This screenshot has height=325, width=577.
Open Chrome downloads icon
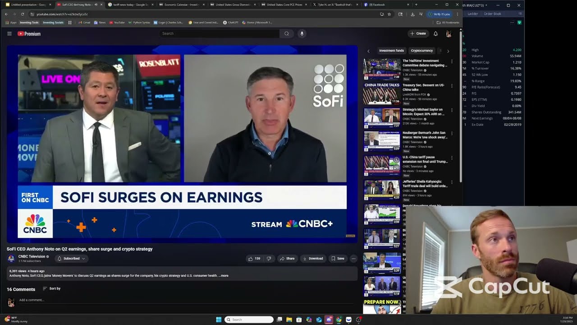pos(412,14)
